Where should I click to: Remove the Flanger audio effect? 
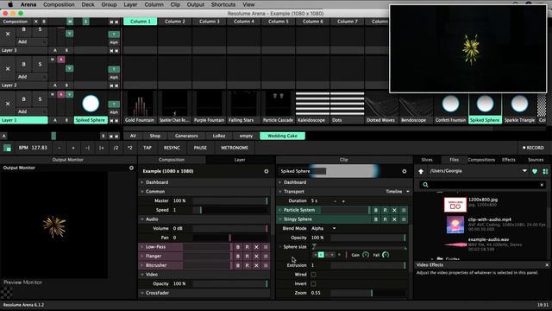tap(256, 257)
